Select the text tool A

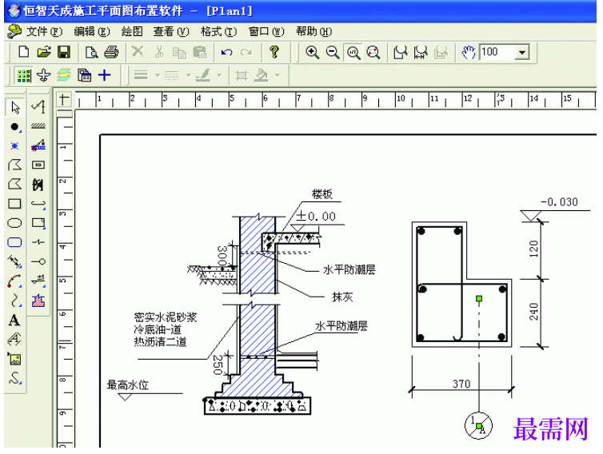click(x=14, y=321)
